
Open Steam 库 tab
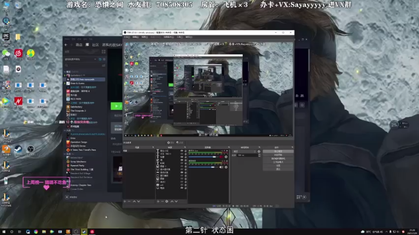[87, 45]
